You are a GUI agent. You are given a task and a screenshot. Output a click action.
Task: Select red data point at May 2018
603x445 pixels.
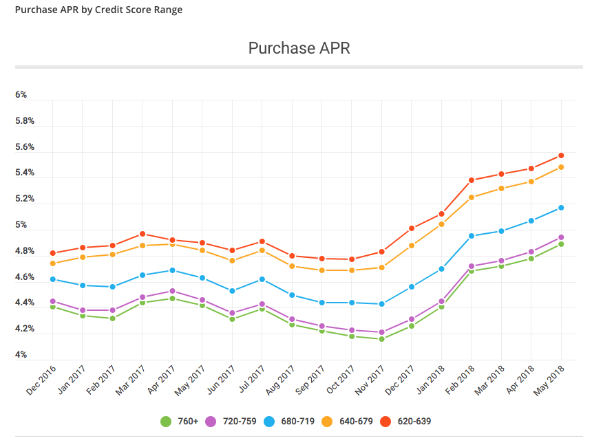(561, 155)
